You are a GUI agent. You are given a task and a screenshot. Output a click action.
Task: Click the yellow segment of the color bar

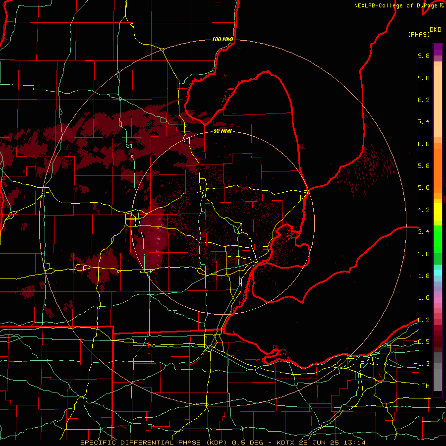point(438,212)
